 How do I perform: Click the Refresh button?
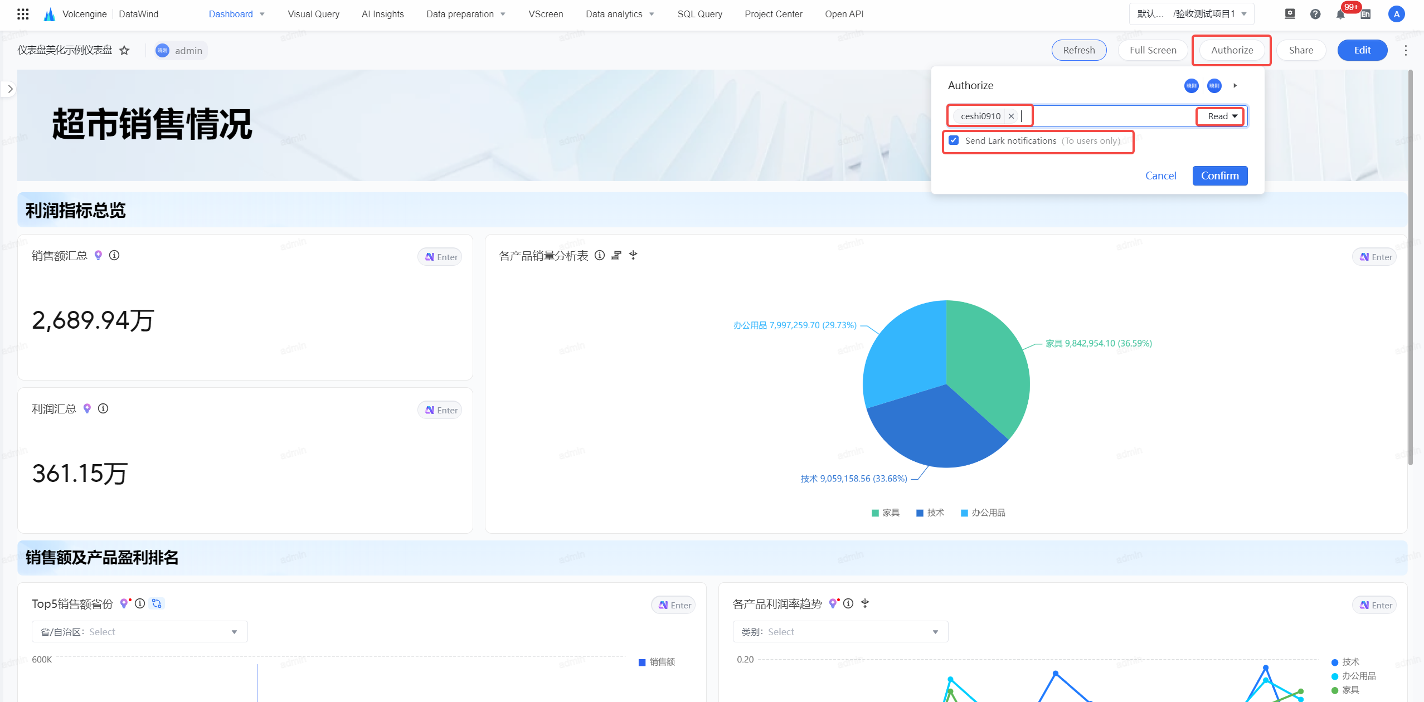1078,50
